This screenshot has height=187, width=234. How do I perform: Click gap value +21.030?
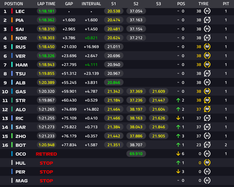(69, 47)
